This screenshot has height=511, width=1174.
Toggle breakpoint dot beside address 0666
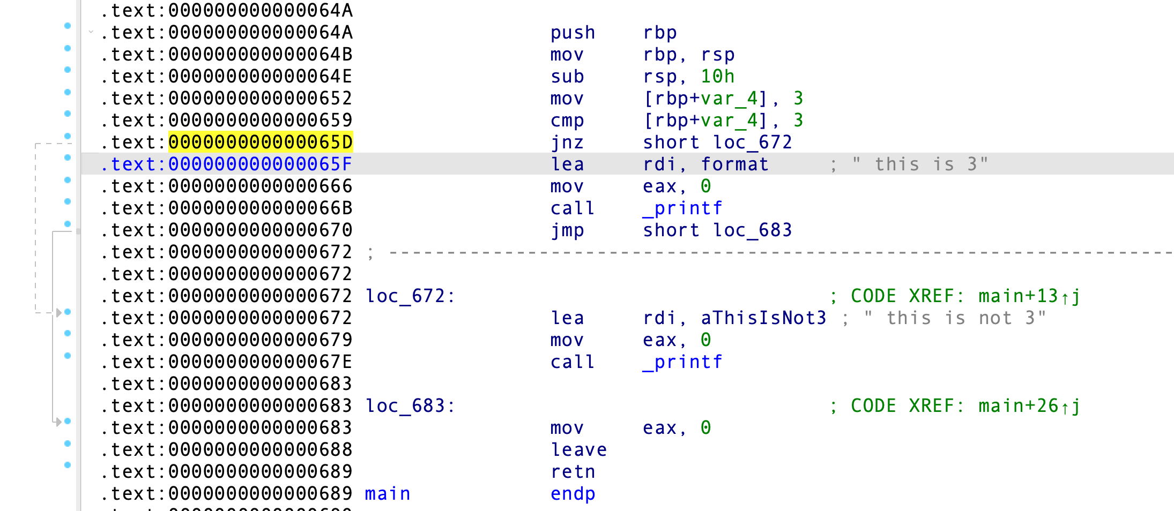pos(68,180)
